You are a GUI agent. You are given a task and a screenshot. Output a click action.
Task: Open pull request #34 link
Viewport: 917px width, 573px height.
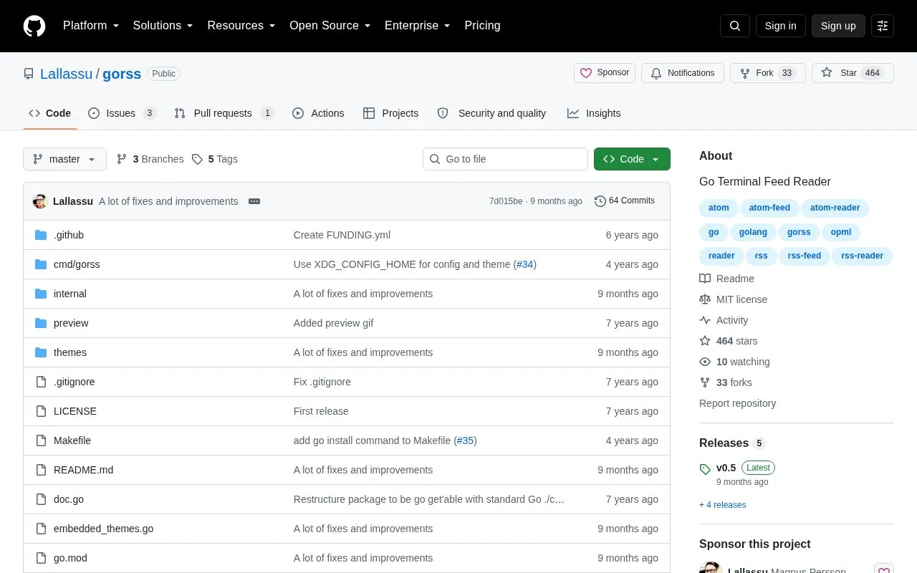coord(525,264)
